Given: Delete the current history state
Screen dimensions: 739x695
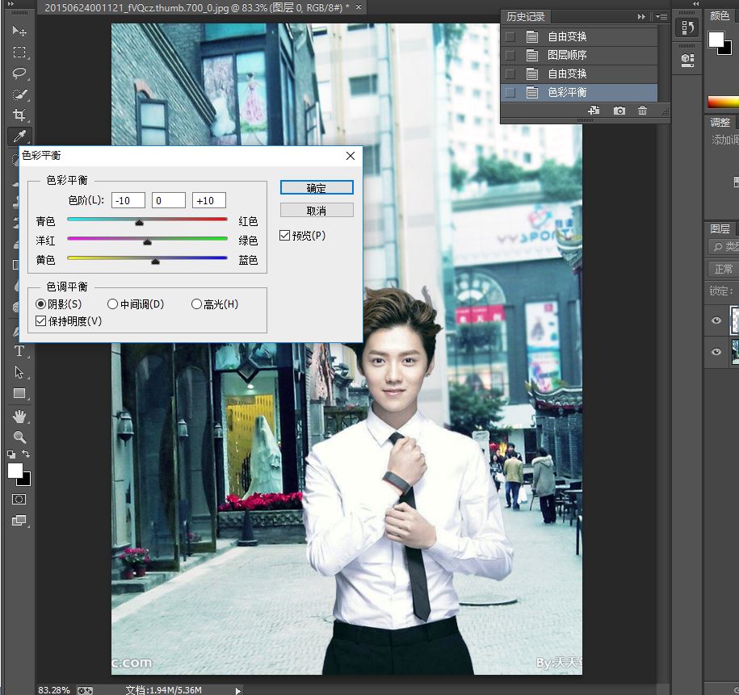Looking at the screenshot, I should click(x=642, y=111).
